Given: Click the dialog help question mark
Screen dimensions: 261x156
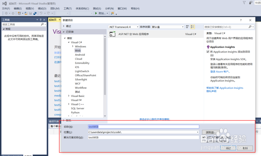Looking at the screenshot, I should coord(241,20).
